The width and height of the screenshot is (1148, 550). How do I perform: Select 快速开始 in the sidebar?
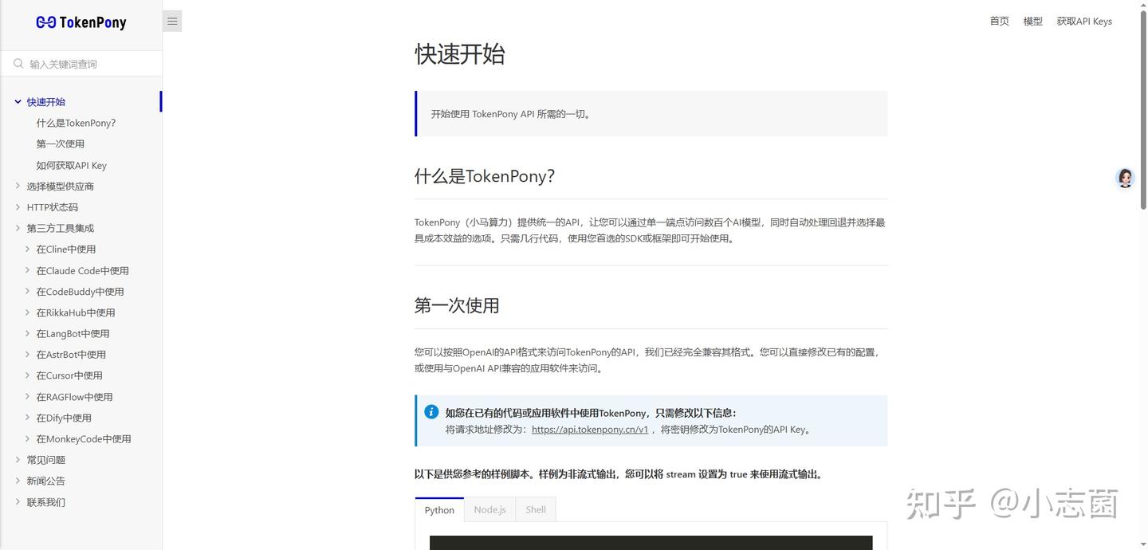click(x=46, y=102)
